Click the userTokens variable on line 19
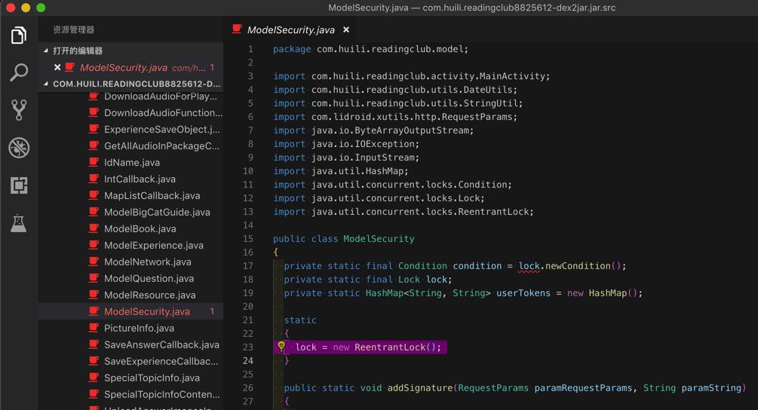Image resolution: width=758 pixels, height=410 pixels. tap(523, 293)
